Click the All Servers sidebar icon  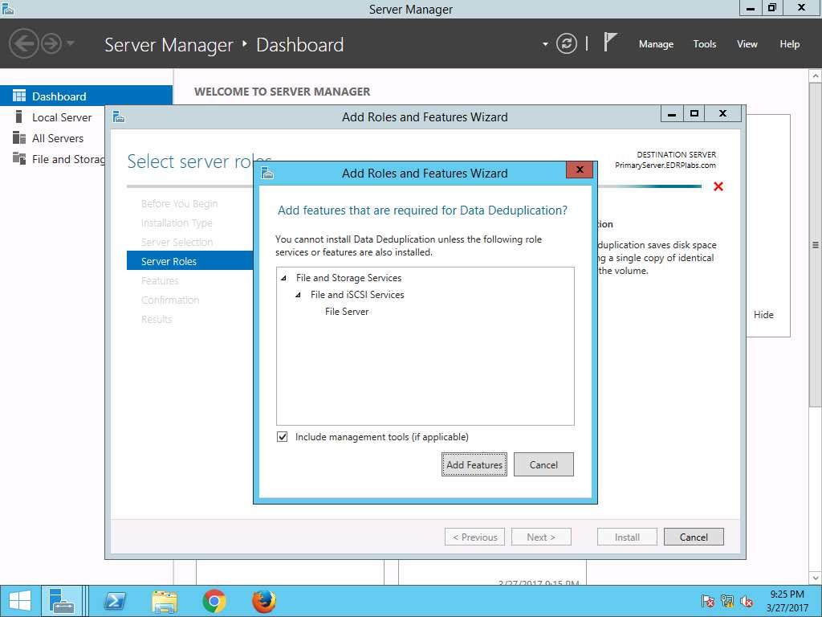pyautogui.click(x=19, y=137)
